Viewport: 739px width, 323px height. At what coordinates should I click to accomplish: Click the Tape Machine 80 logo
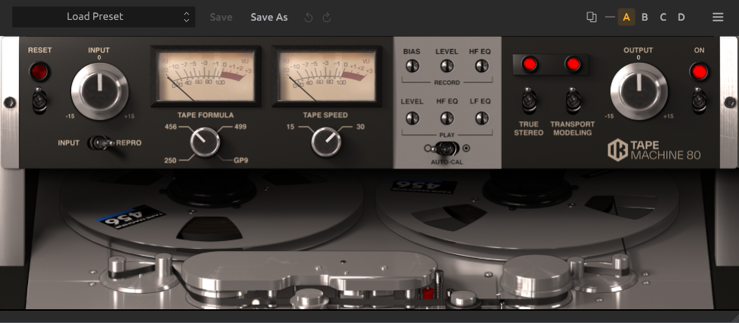654,150
